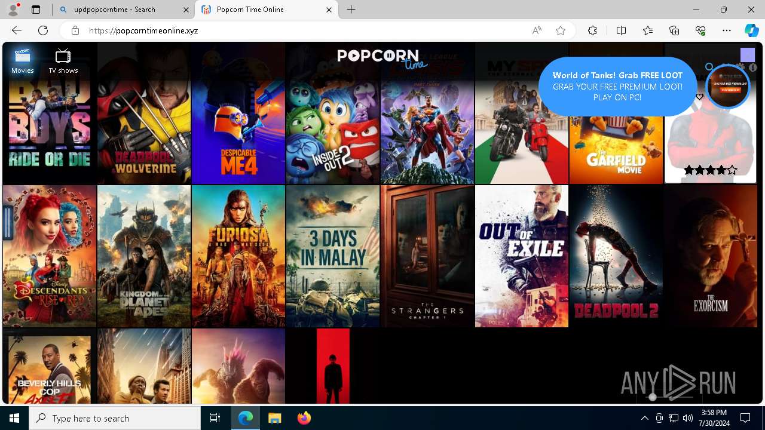Viewport: 765px width, 430px height.
Task: Open Bad Boys Ride or Die poster
Action: [50, 113]
